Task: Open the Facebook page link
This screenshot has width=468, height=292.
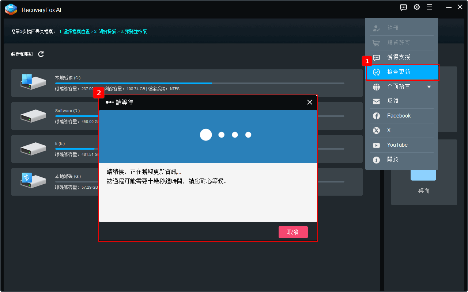Action: [x=399, y=116]
